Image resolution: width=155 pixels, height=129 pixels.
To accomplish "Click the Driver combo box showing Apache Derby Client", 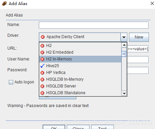I will click(83, 37).
